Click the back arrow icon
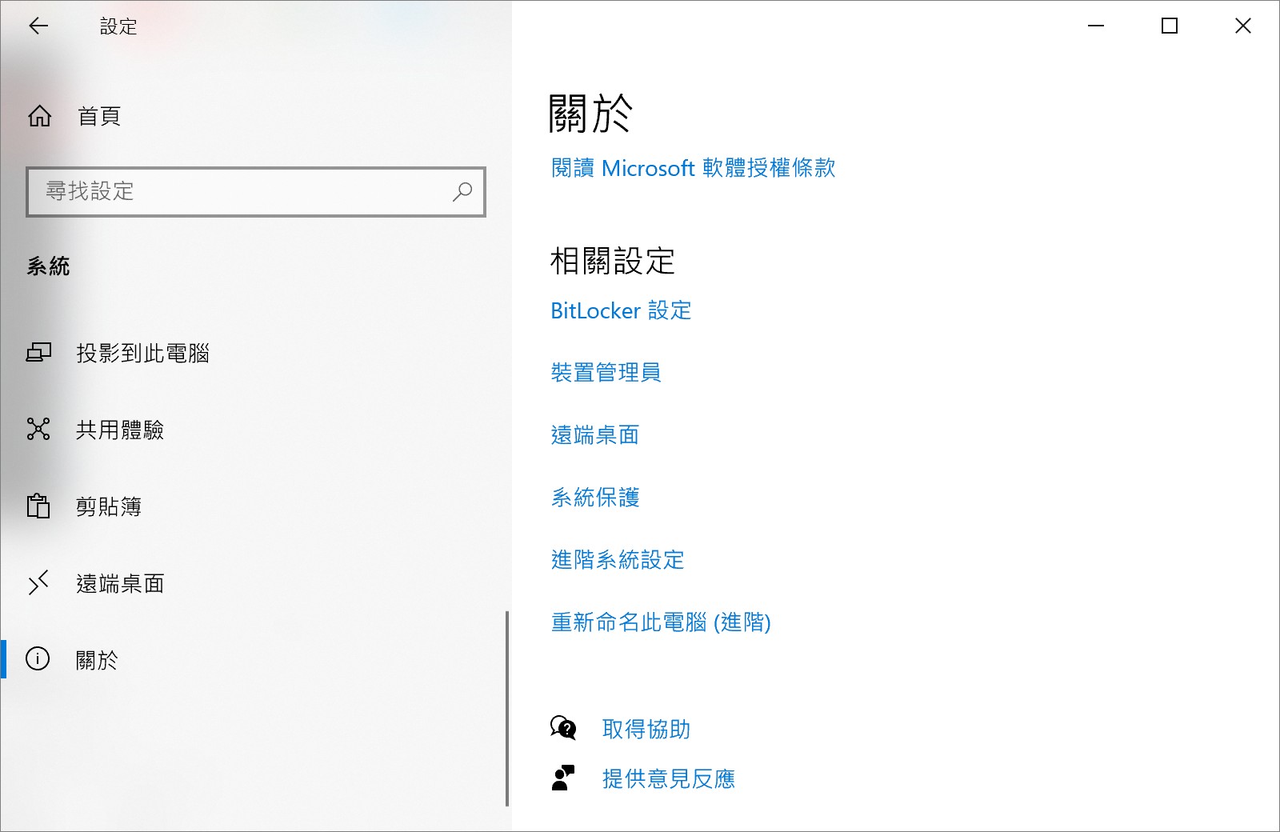This screenshot has width=1280, height=832. pos(38,26)
